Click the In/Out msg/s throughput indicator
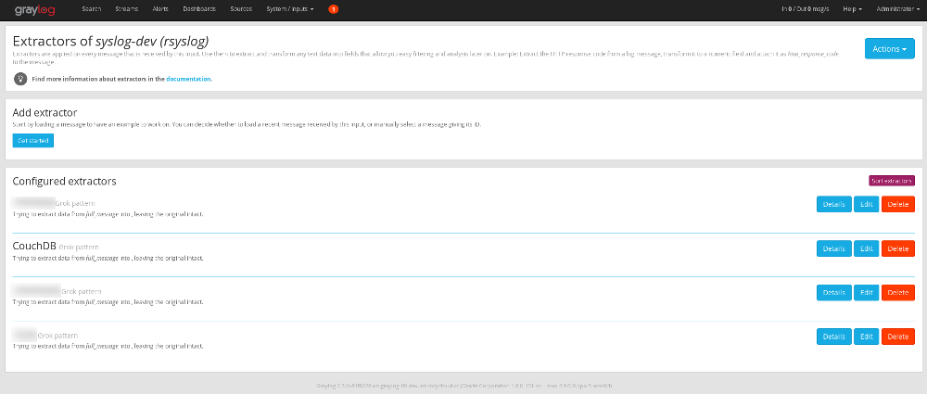This screenshot has width=927, height=394. [805, 8]
